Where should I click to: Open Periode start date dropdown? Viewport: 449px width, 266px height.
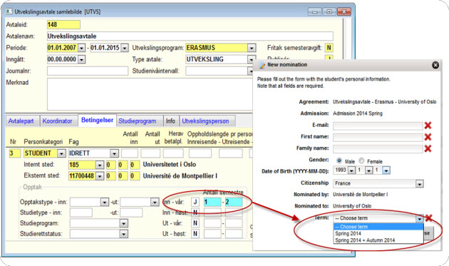click(82, 48)
